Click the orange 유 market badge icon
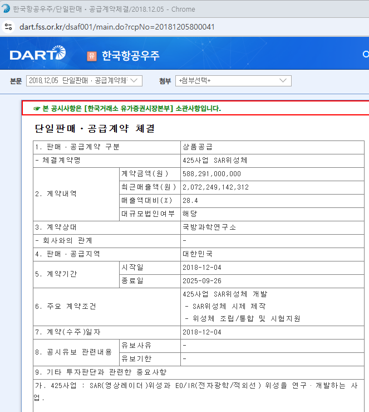Image resolution: width=369 pixels, height=412 pixels. [92, 56]
